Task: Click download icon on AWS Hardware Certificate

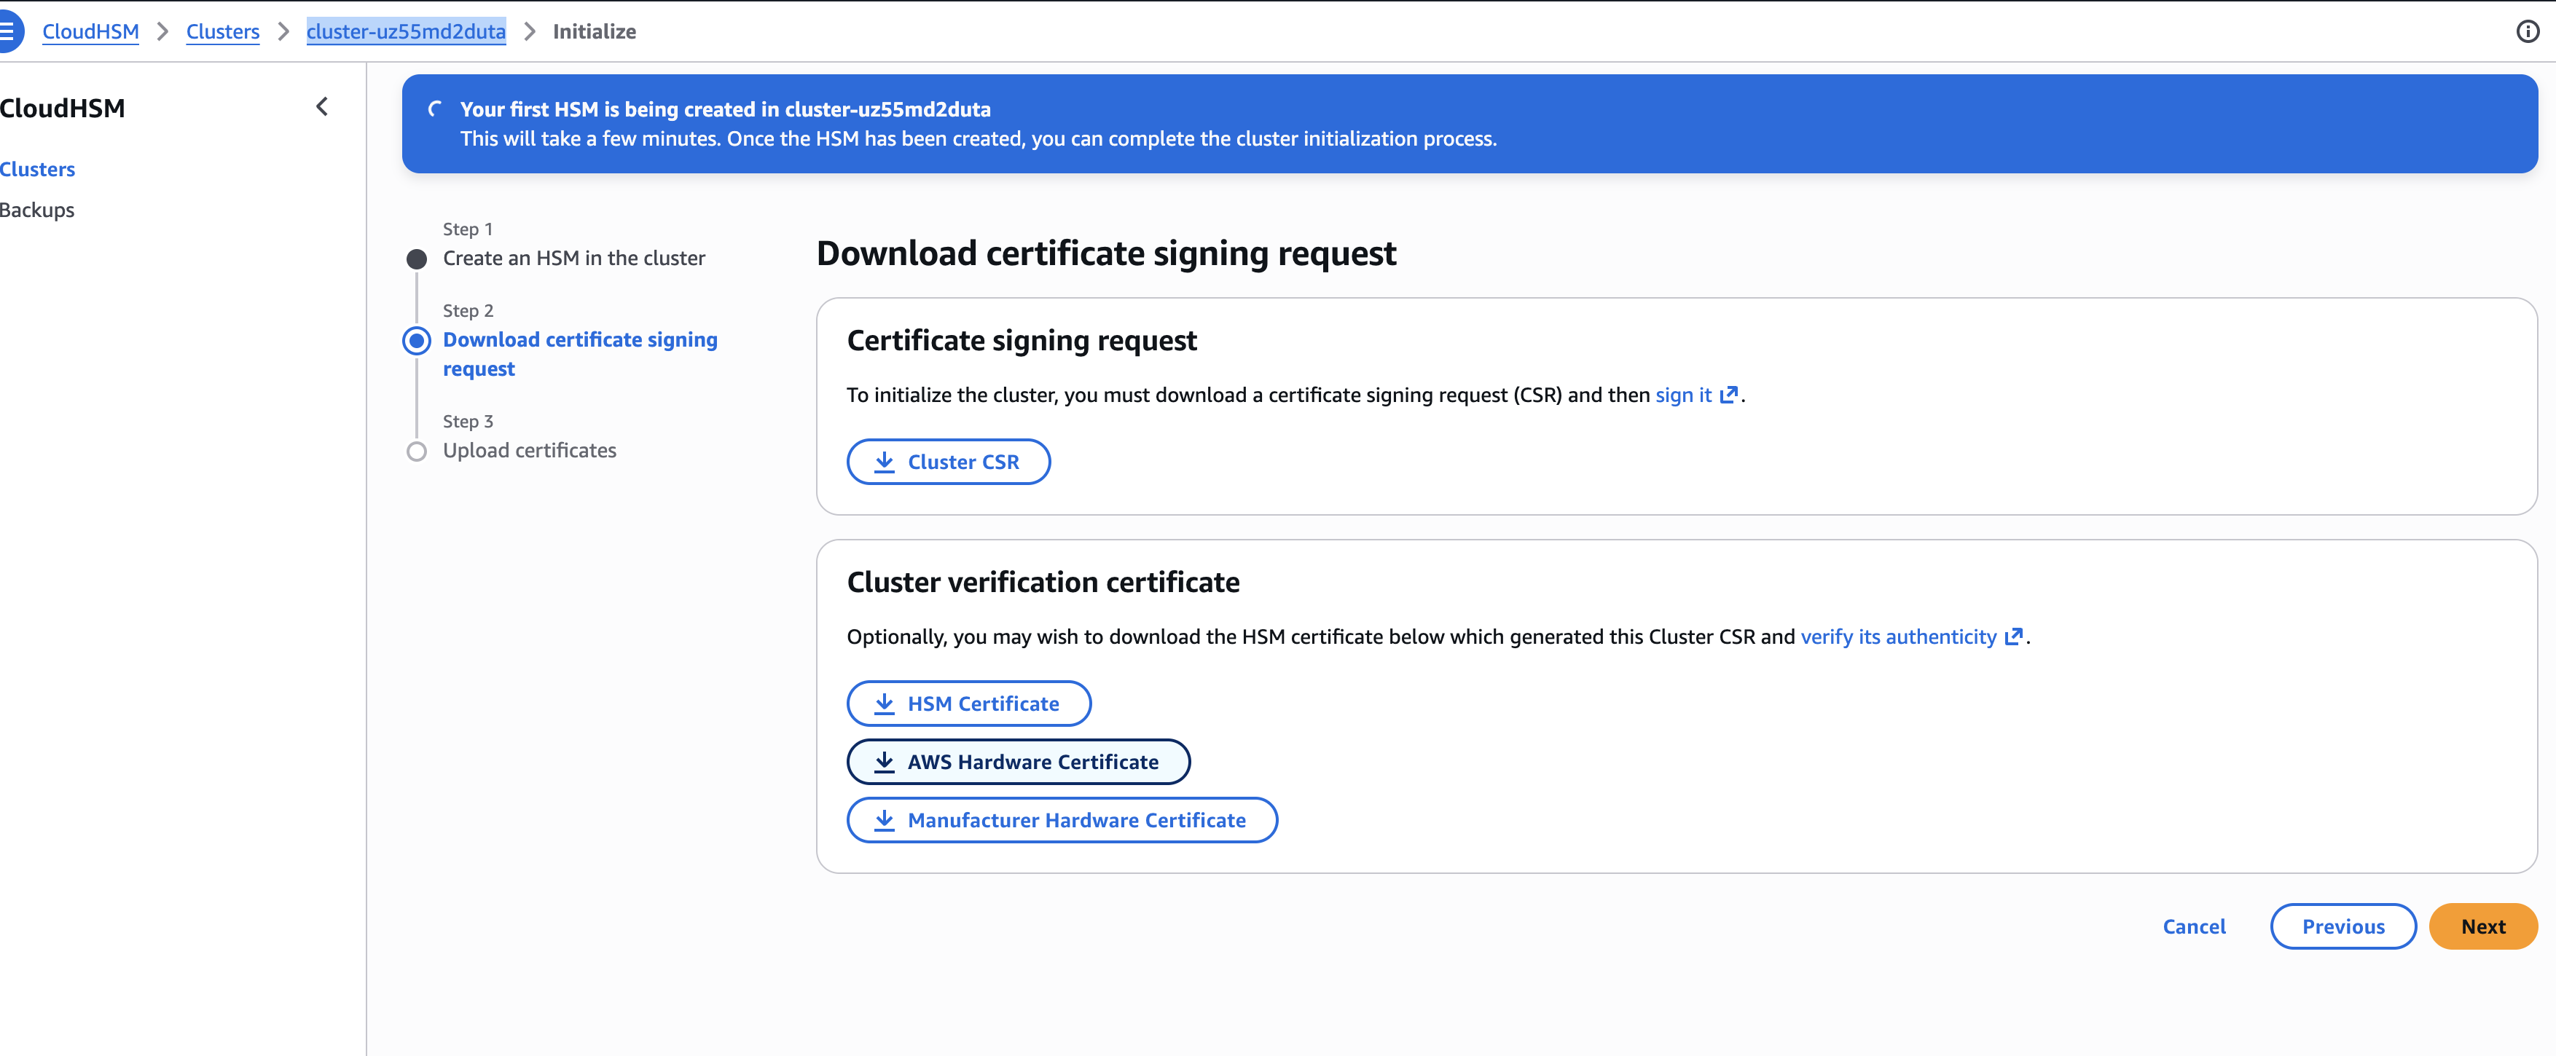Action: click(884, 763)
